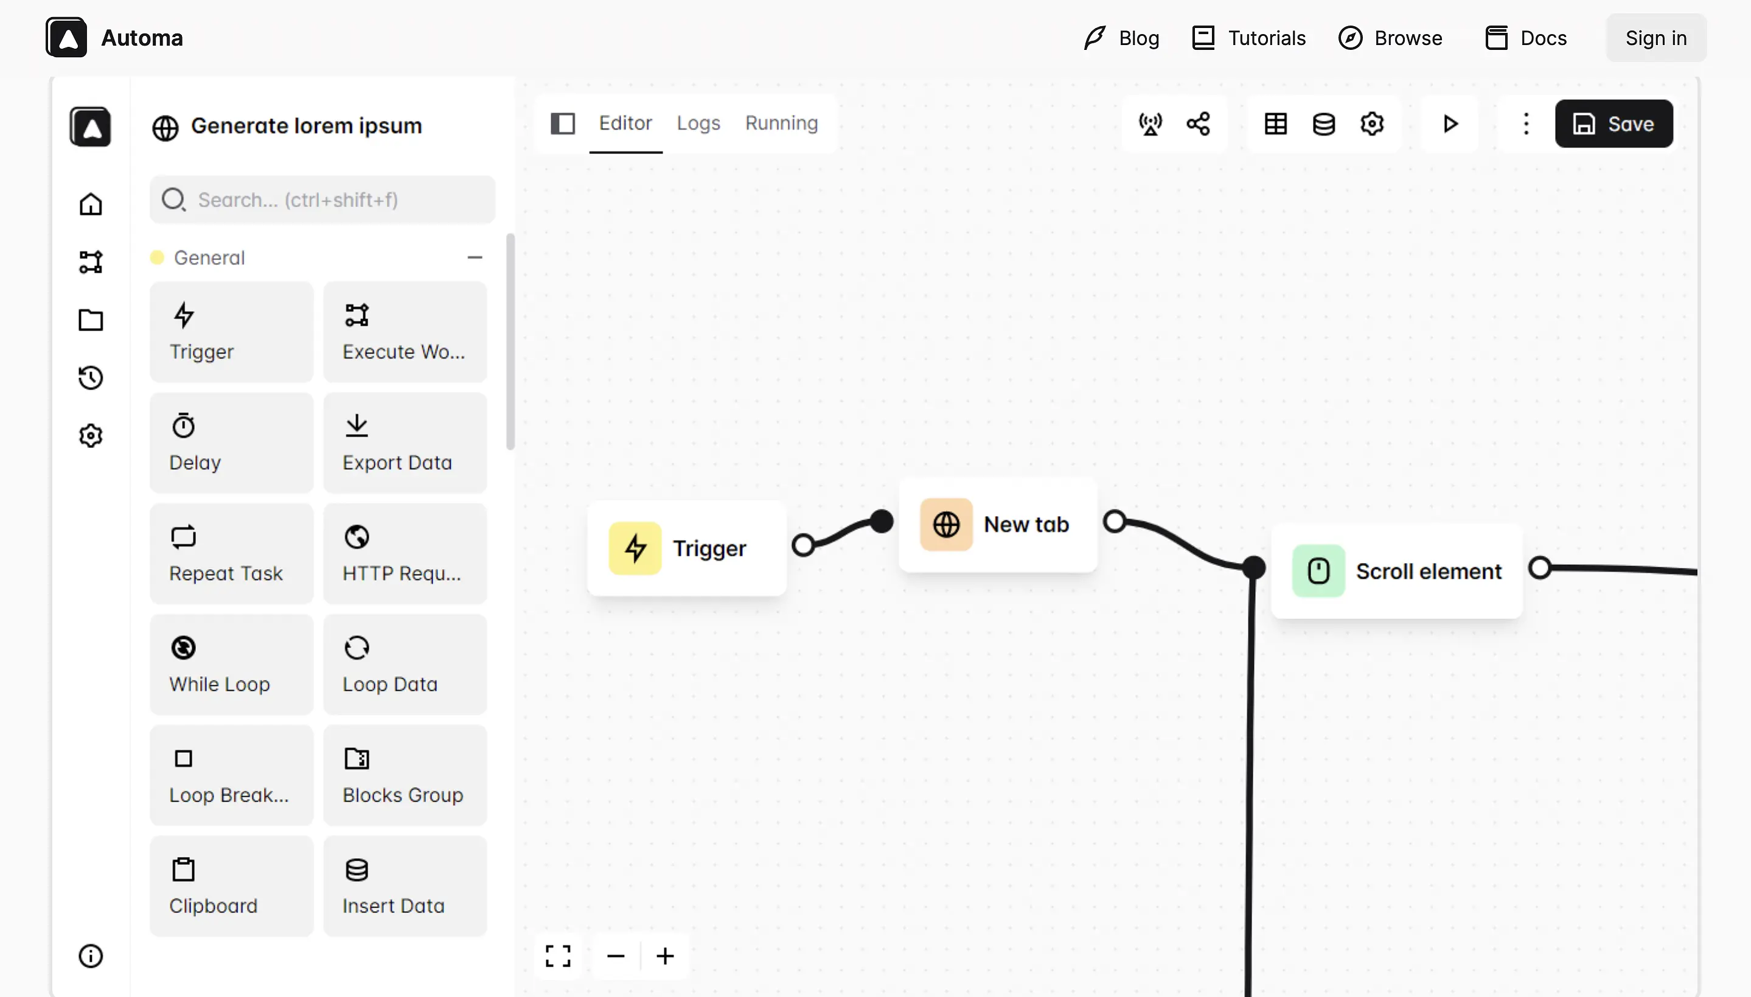Expand the General blocks section
1751x997 pixels.
[475, 256]
